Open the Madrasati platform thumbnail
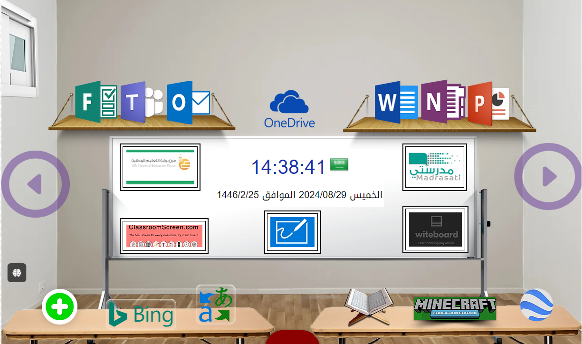The height and width of the screenshot is (344, 582). pos(435,167)
